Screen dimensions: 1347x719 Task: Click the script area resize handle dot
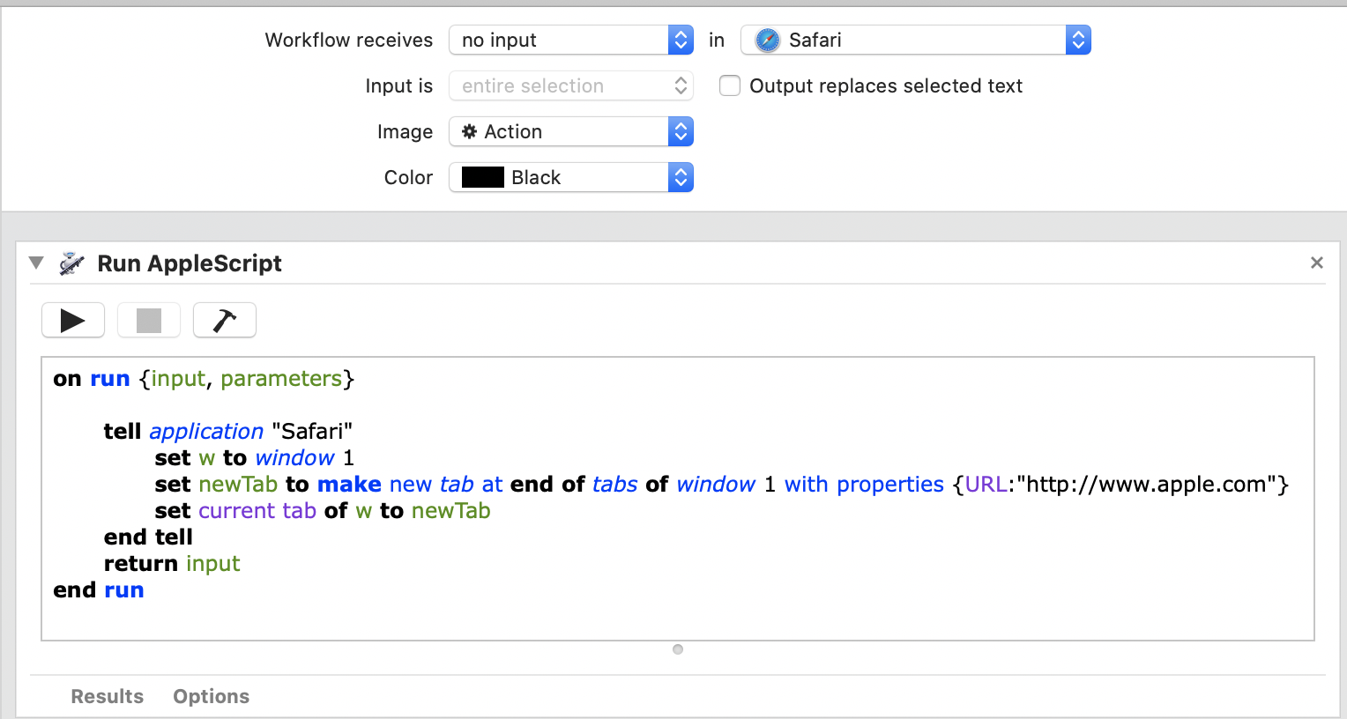pos(678,649)
